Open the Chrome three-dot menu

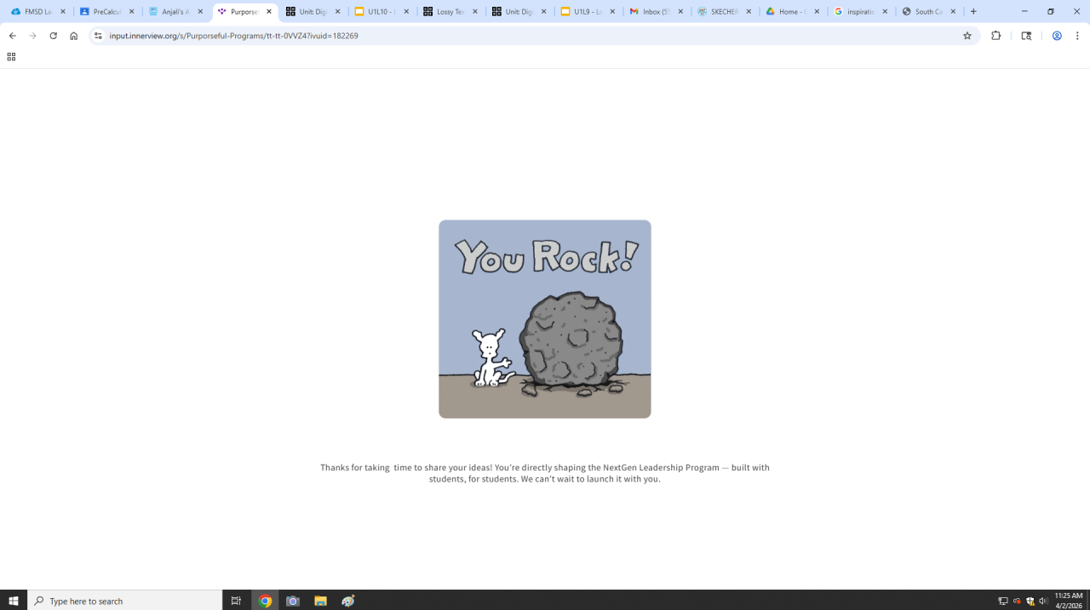(x=1077, y=36)
